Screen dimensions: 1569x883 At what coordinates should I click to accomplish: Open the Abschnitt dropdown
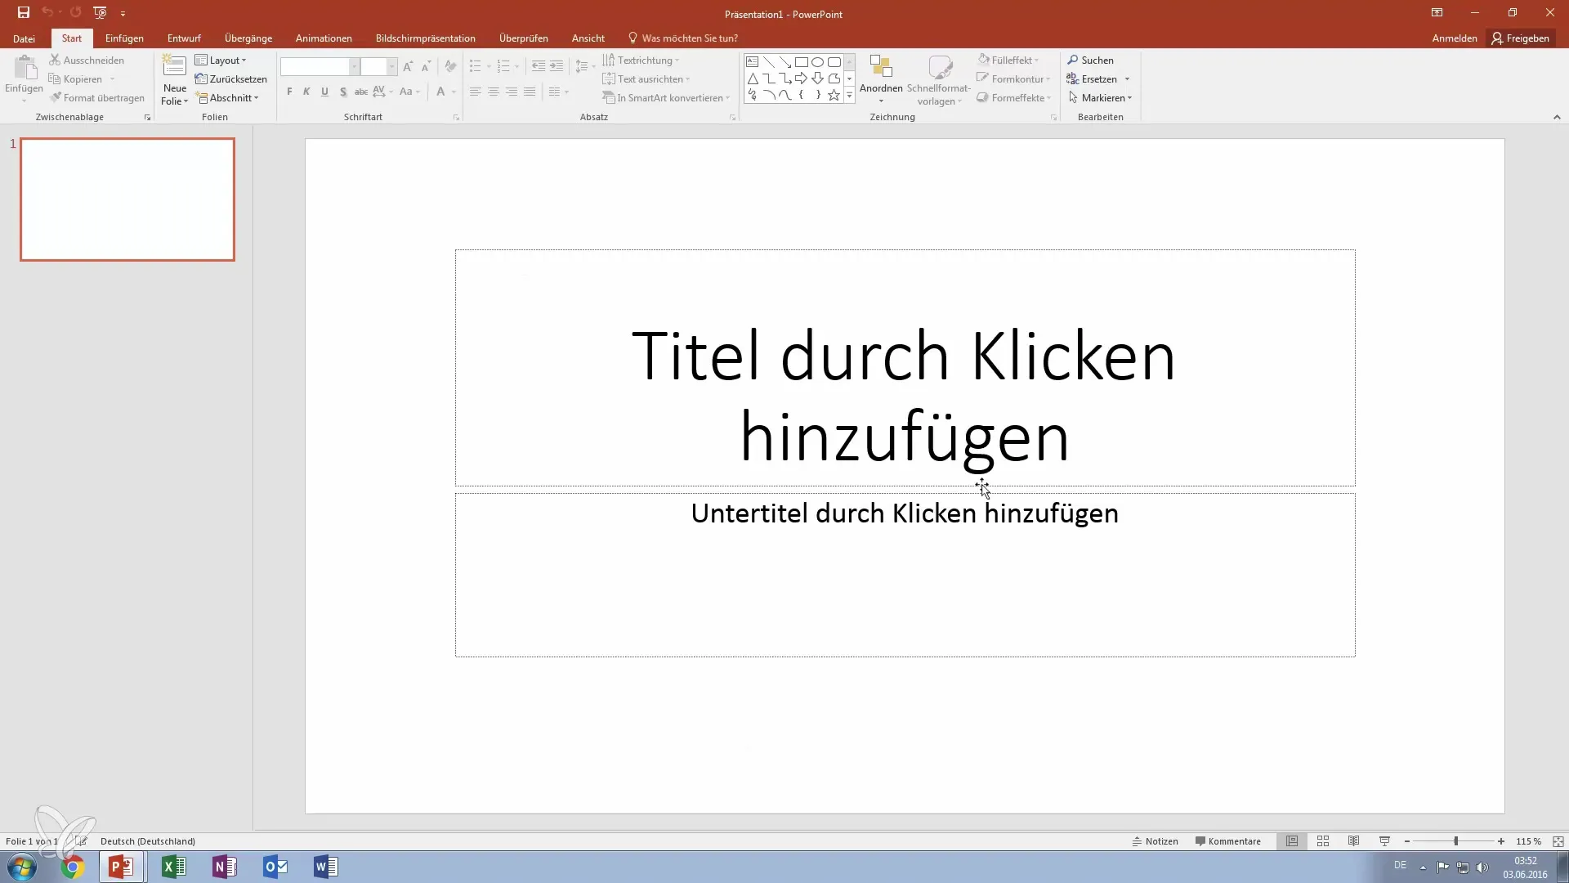coord(229,97)
